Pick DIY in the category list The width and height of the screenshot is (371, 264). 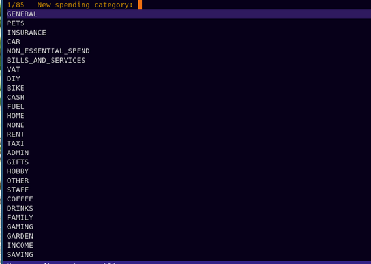coord(14,78)
